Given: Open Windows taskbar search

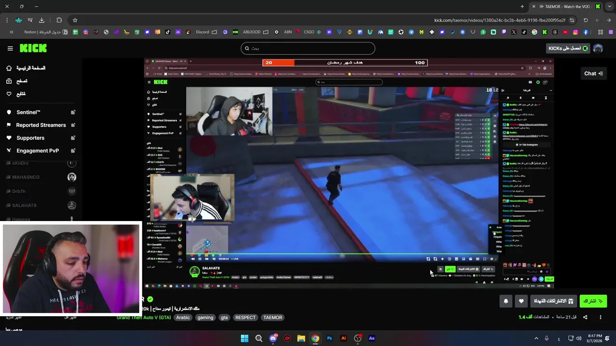Looking at the screenshot, I should tap(259, 338).
